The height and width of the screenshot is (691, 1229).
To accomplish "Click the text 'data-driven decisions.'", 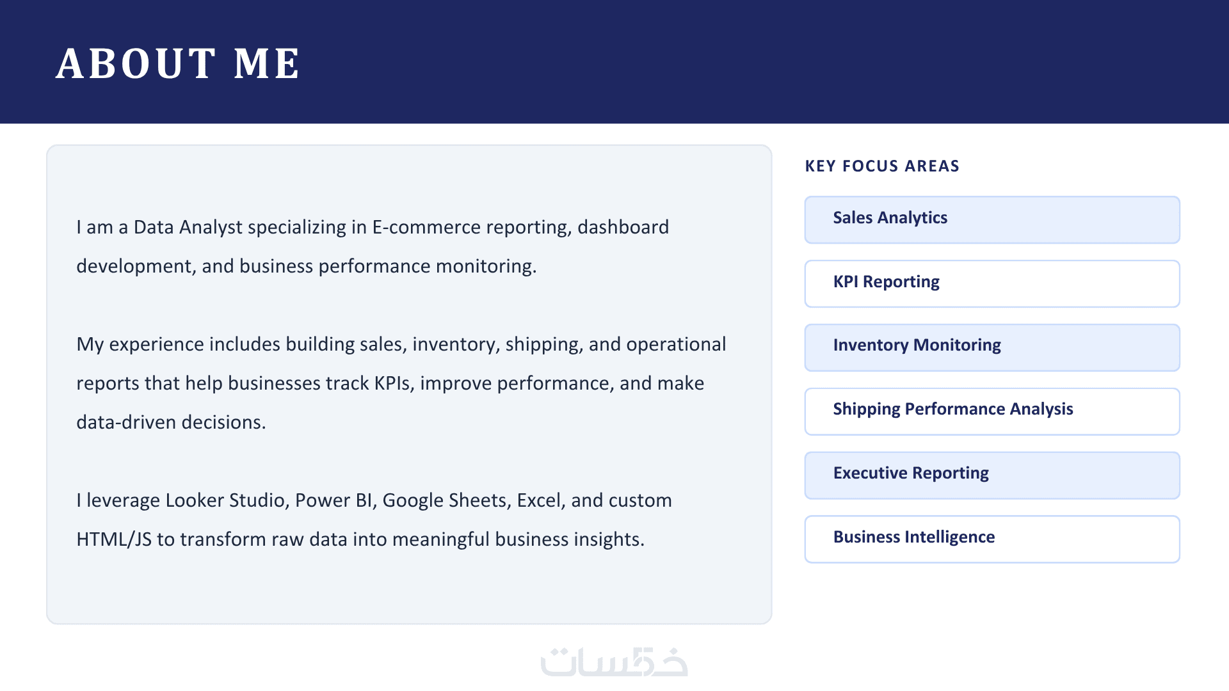I will coord(171,422).
